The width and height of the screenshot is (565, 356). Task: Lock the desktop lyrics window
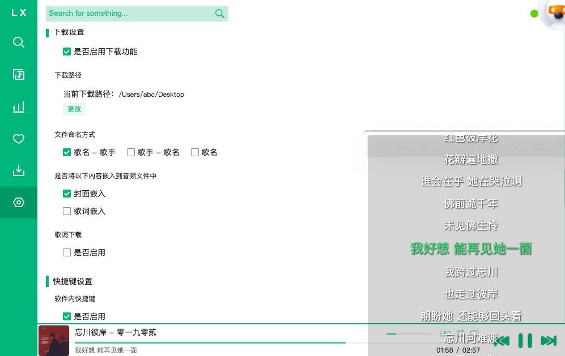click(x=402, y=145)
